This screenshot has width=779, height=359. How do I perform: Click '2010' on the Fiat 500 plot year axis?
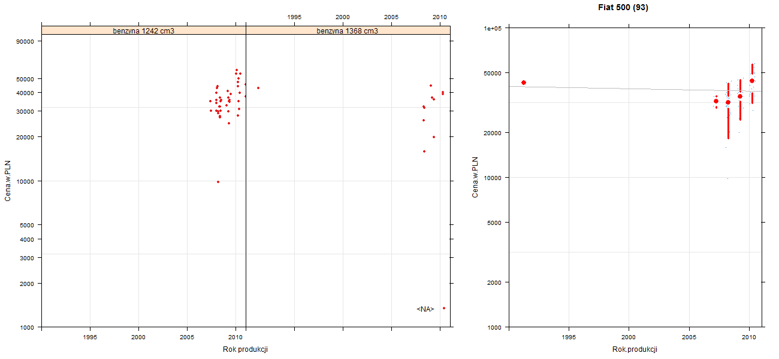(750, 338)
